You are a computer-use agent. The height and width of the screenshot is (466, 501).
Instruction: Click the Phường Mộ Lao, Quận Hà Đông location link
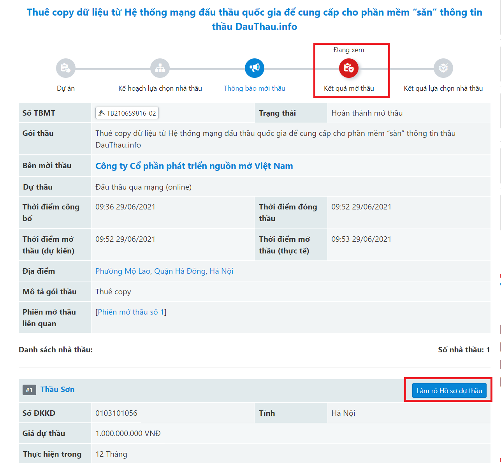164,271
